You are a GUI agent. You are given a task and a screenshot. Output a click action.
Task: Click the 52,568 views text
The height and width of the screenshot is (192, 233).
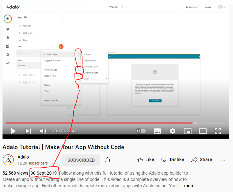15,173
